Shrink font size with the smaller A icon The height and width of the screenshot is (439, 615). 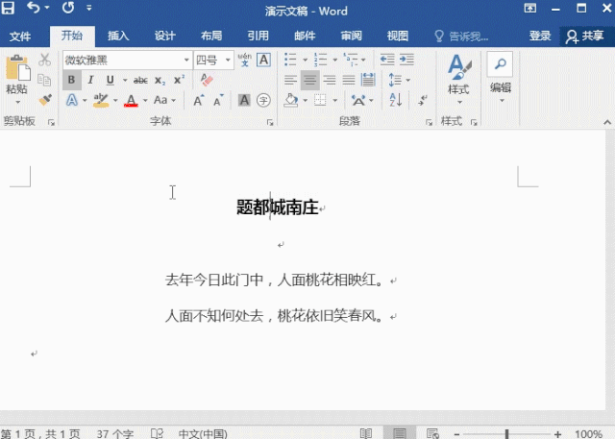click(x=218, y=100)
